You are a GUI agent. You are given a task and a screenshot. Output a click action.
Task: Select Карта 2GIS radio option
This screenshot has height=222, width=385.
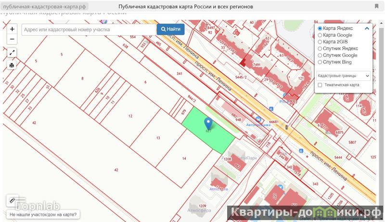click(x=320, y=42)
